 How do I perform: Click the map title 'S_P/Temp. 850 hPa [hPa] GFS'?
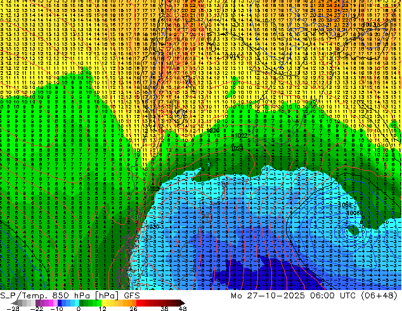pos(70,296)
